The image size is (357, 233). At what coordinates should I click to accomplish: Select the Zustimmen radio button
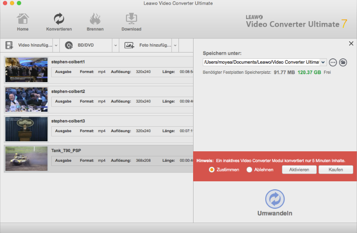point(212,170)
